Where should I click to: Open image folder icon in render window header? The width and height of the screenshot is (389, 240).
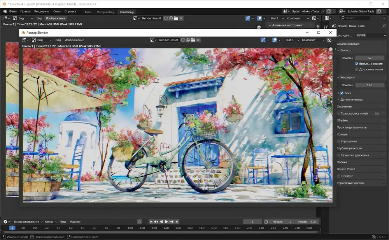[193, 40]
